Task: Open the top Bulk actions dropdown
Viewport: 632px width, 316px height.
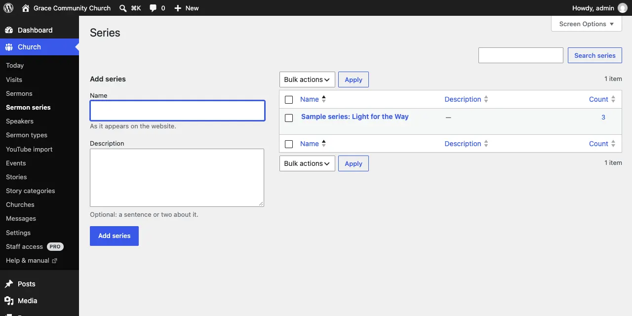Action: click(307, 79)
